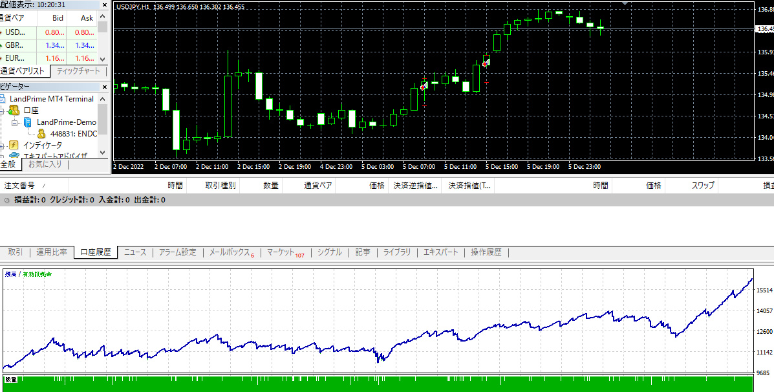Image resolution: width=774 pixels, height=392 pixels.
Task: Open the お気に入り favorites tab
Action: 45,164
